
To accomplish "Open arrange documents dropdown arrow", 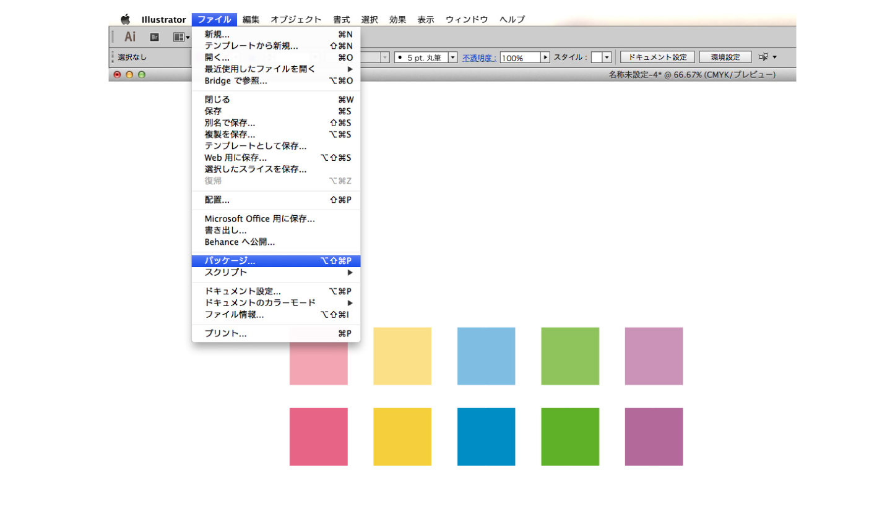I will (x=188, y=38).
